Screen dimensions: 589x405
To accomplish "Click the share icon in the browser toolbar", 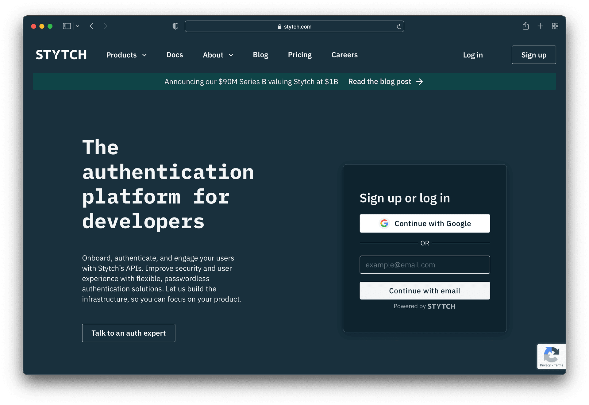I will click(526, 26).
